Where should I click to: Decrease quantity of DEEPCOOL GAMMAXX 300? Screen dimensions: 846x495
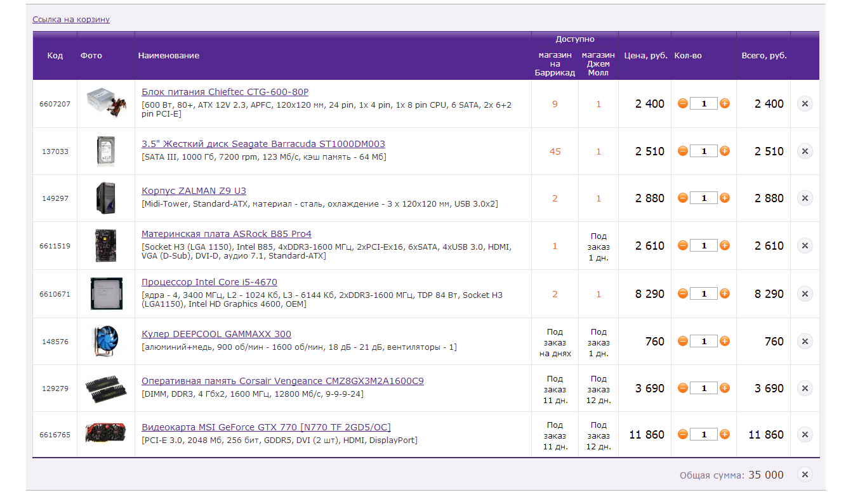tap(683, 341)
